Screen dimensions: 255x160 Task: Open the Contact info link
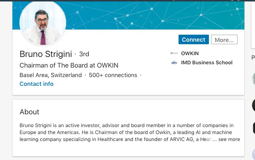pos(37,84)
